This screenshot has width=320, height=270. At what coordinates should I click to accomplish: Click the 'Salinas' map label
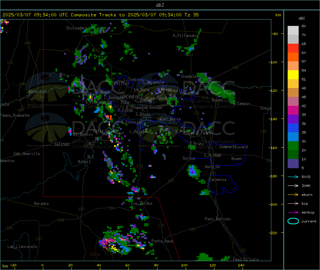tap(62, 144)
